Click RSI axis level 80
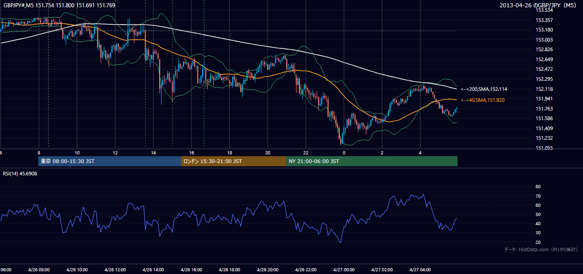583x274 pixels. [538, 187]
